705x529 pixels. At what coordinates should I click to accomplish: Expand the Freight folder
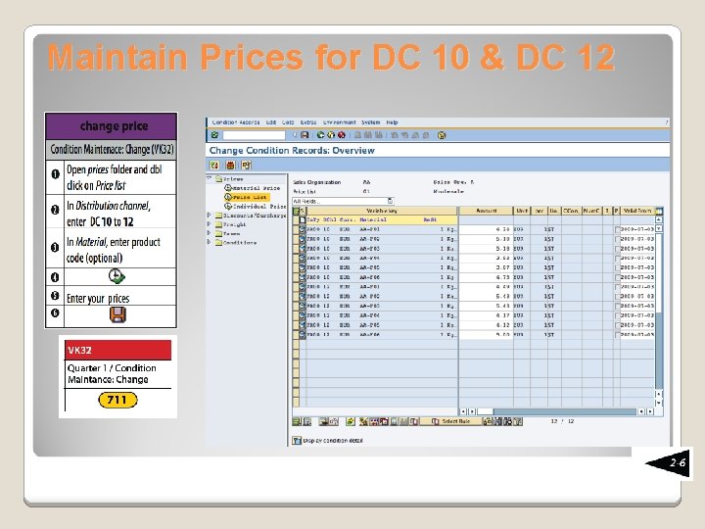[210, 224]
